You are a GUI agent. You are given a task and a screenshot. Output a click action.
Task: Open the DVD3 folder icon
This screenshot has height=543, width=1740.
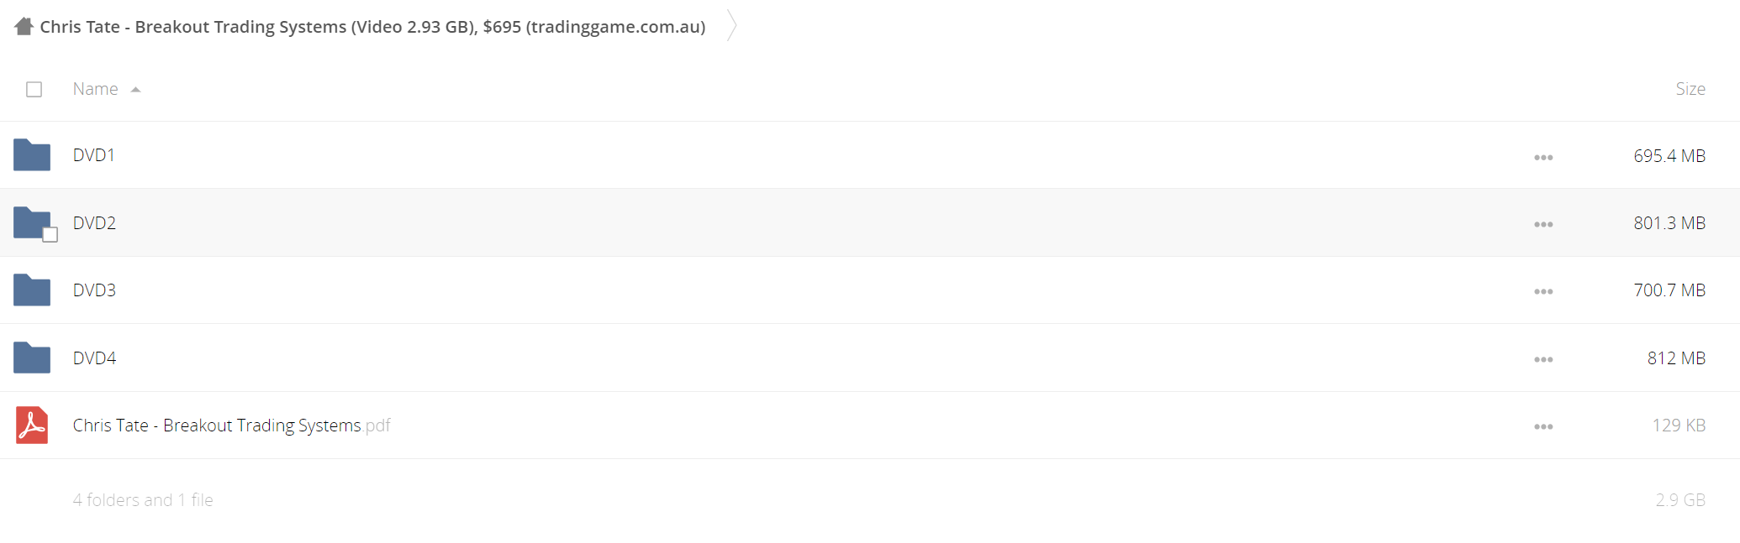coord(32,290)
